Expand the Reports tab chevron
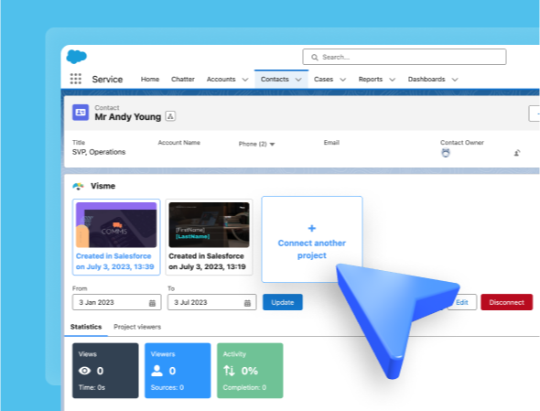The height and width of the screenshot is (411, 540). (393, 80)
